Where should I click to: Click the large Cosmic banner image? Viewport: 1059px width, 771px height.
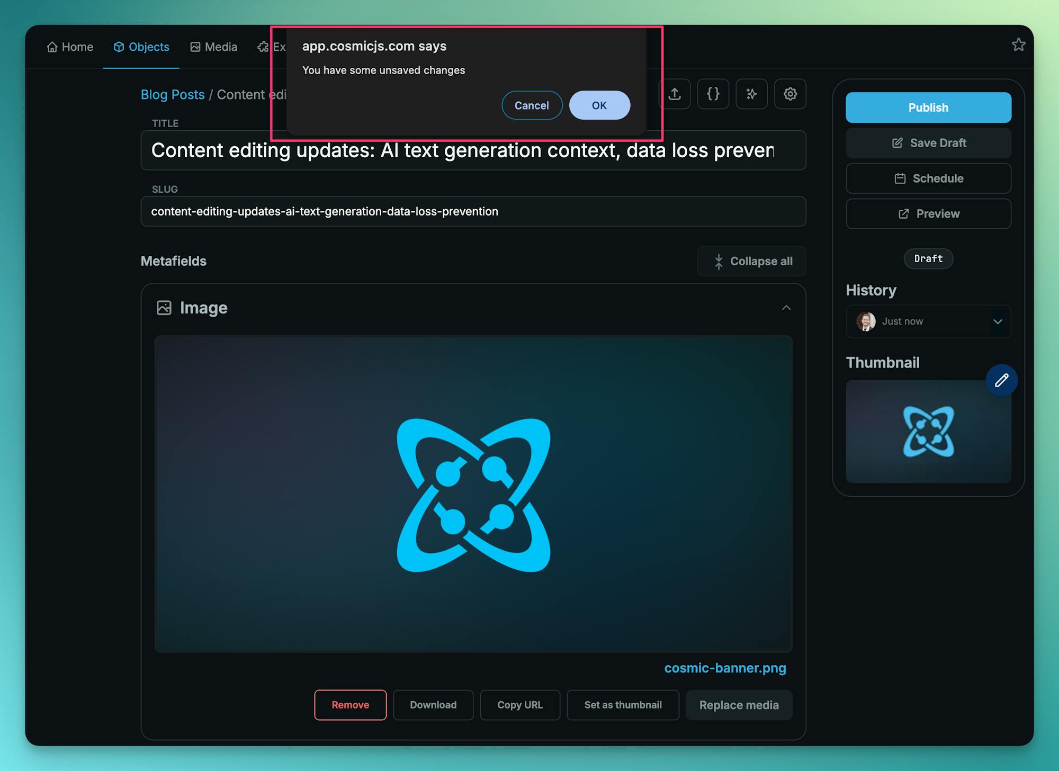[x=473, y=494]
